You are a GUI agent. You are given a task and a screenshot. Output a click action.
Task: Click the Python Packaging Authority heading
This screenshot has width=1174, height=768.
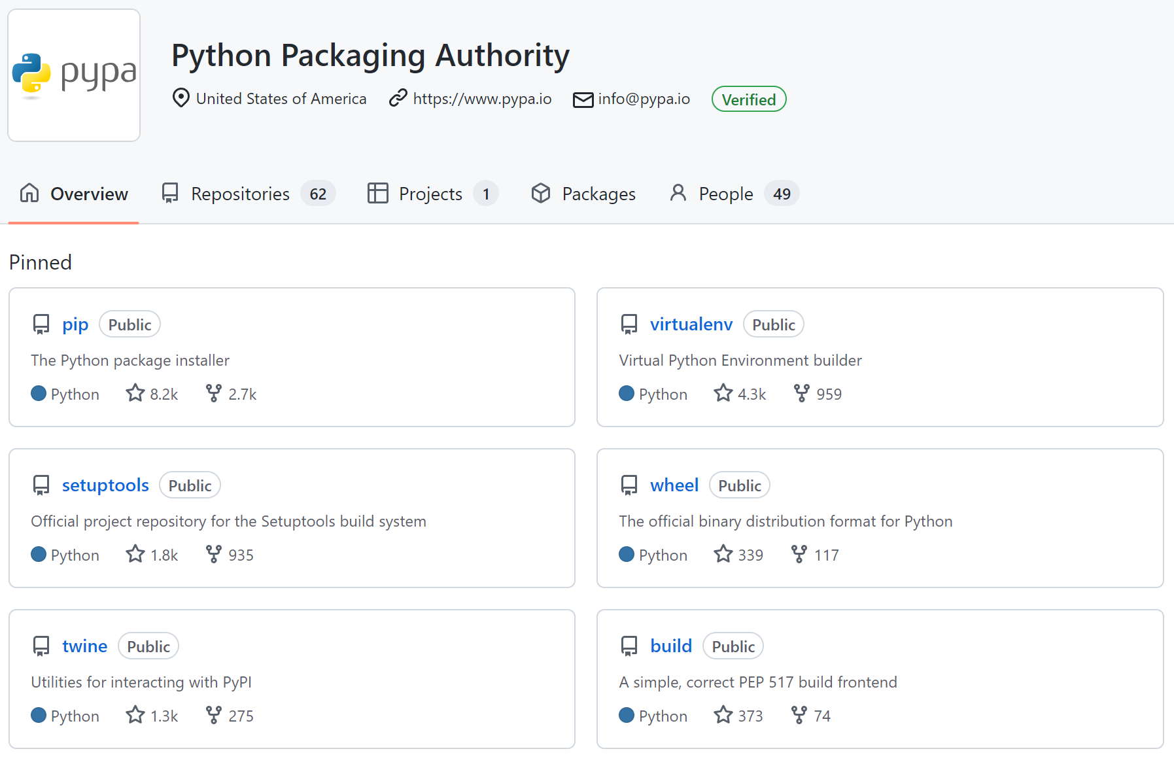tap(370, 56)
